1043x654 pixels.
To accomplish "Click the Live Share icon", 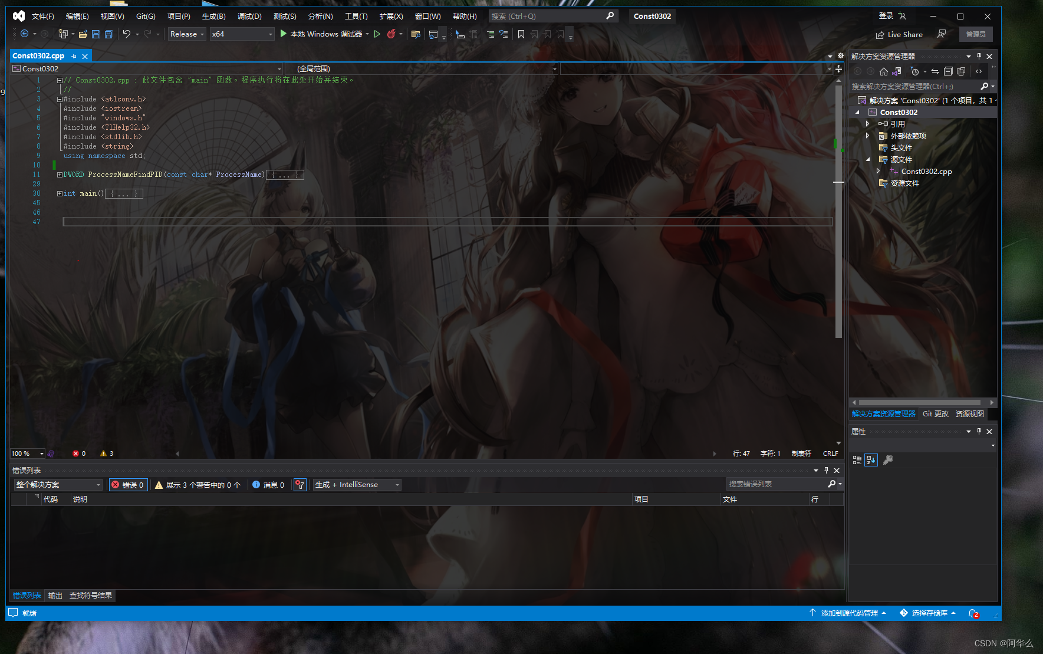I will 880,35.
